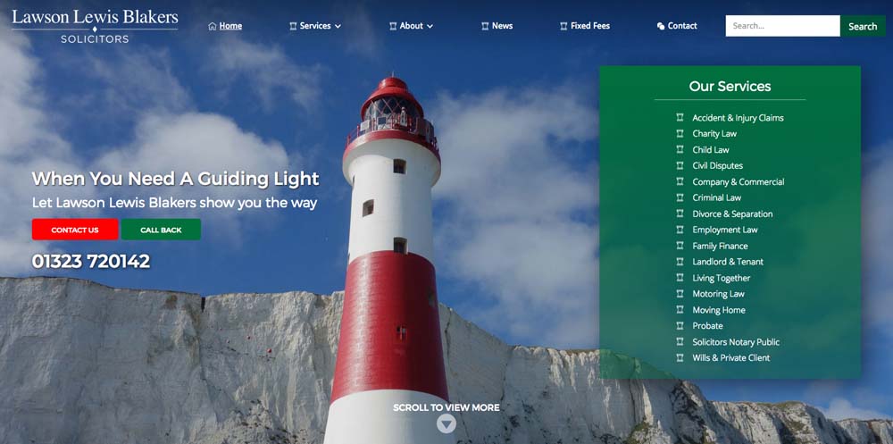Open the Living Together link
This screenshot has height=444, width=893.
[722, 278]
